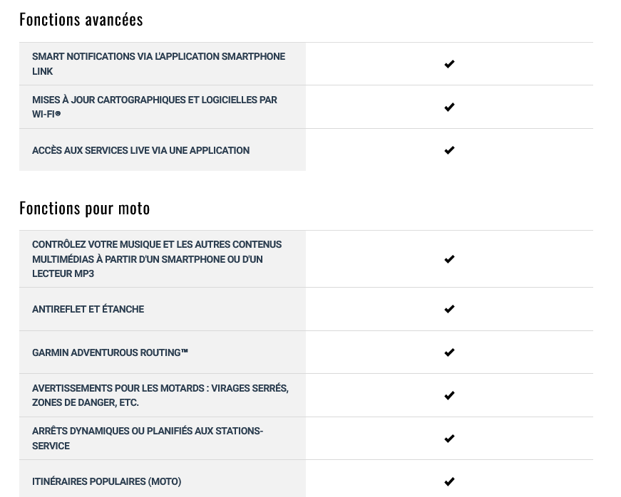Click Garmin Adventurous Routing checkmark
Screen dimensions: 621x497
tap(449, 352)
